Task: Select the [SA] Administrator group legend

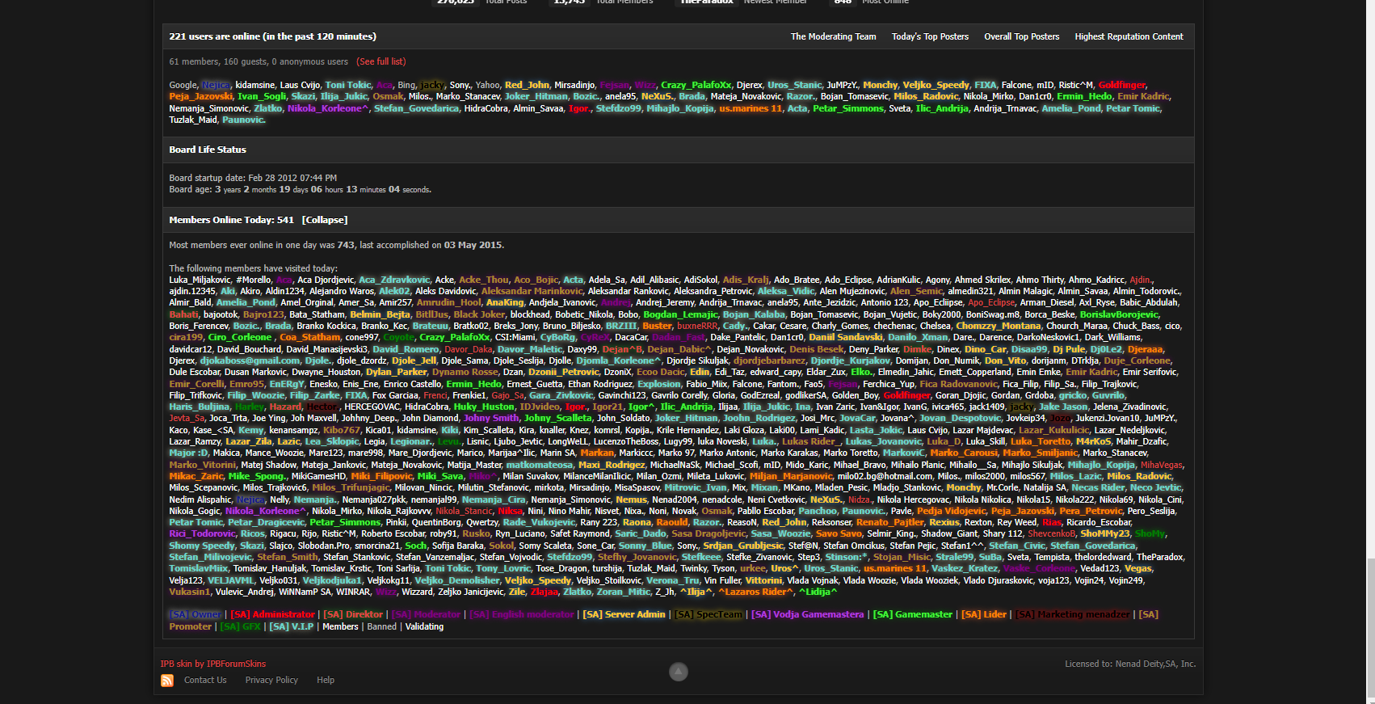Action: [273, 614]
